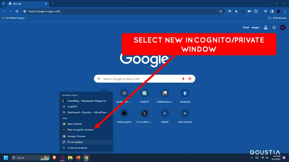Viewport: 289px width, 162px height.
Task: Open Windows Start menu
Action: point(6,158)
